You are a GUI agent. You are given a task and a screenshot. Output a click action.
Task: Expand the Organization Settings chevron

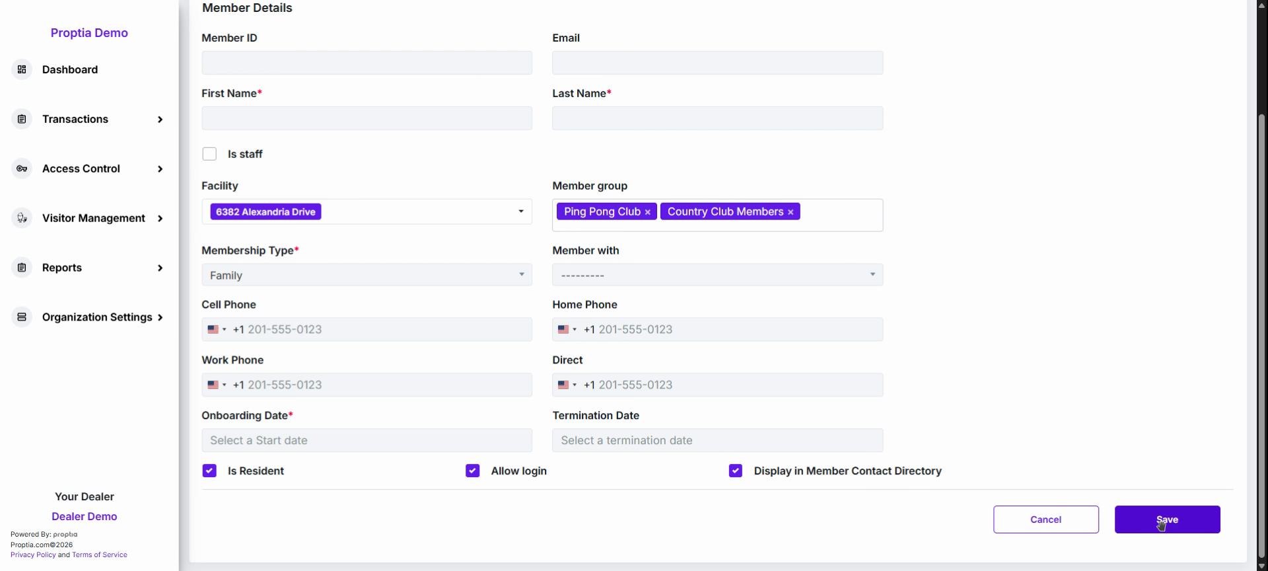coord(160,318)
